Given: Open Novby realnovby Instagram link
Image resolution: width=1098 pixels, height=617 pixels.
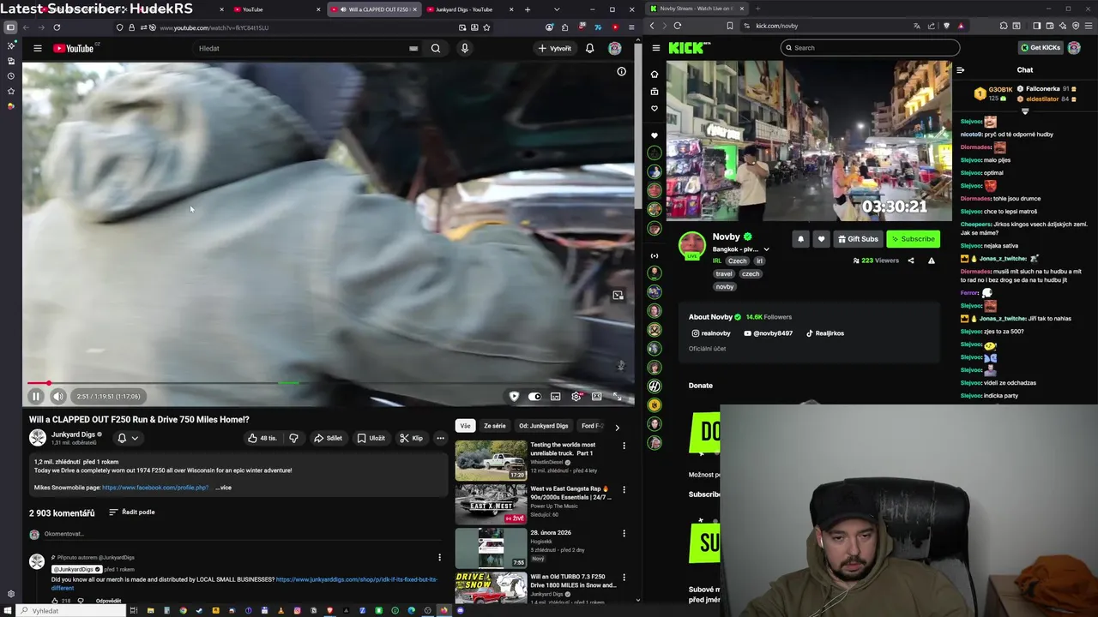Looking at the screenshot, I should [711, 333].
